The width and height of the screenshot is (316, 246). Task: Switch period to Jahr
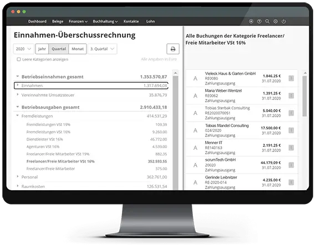tap(42, 49)
